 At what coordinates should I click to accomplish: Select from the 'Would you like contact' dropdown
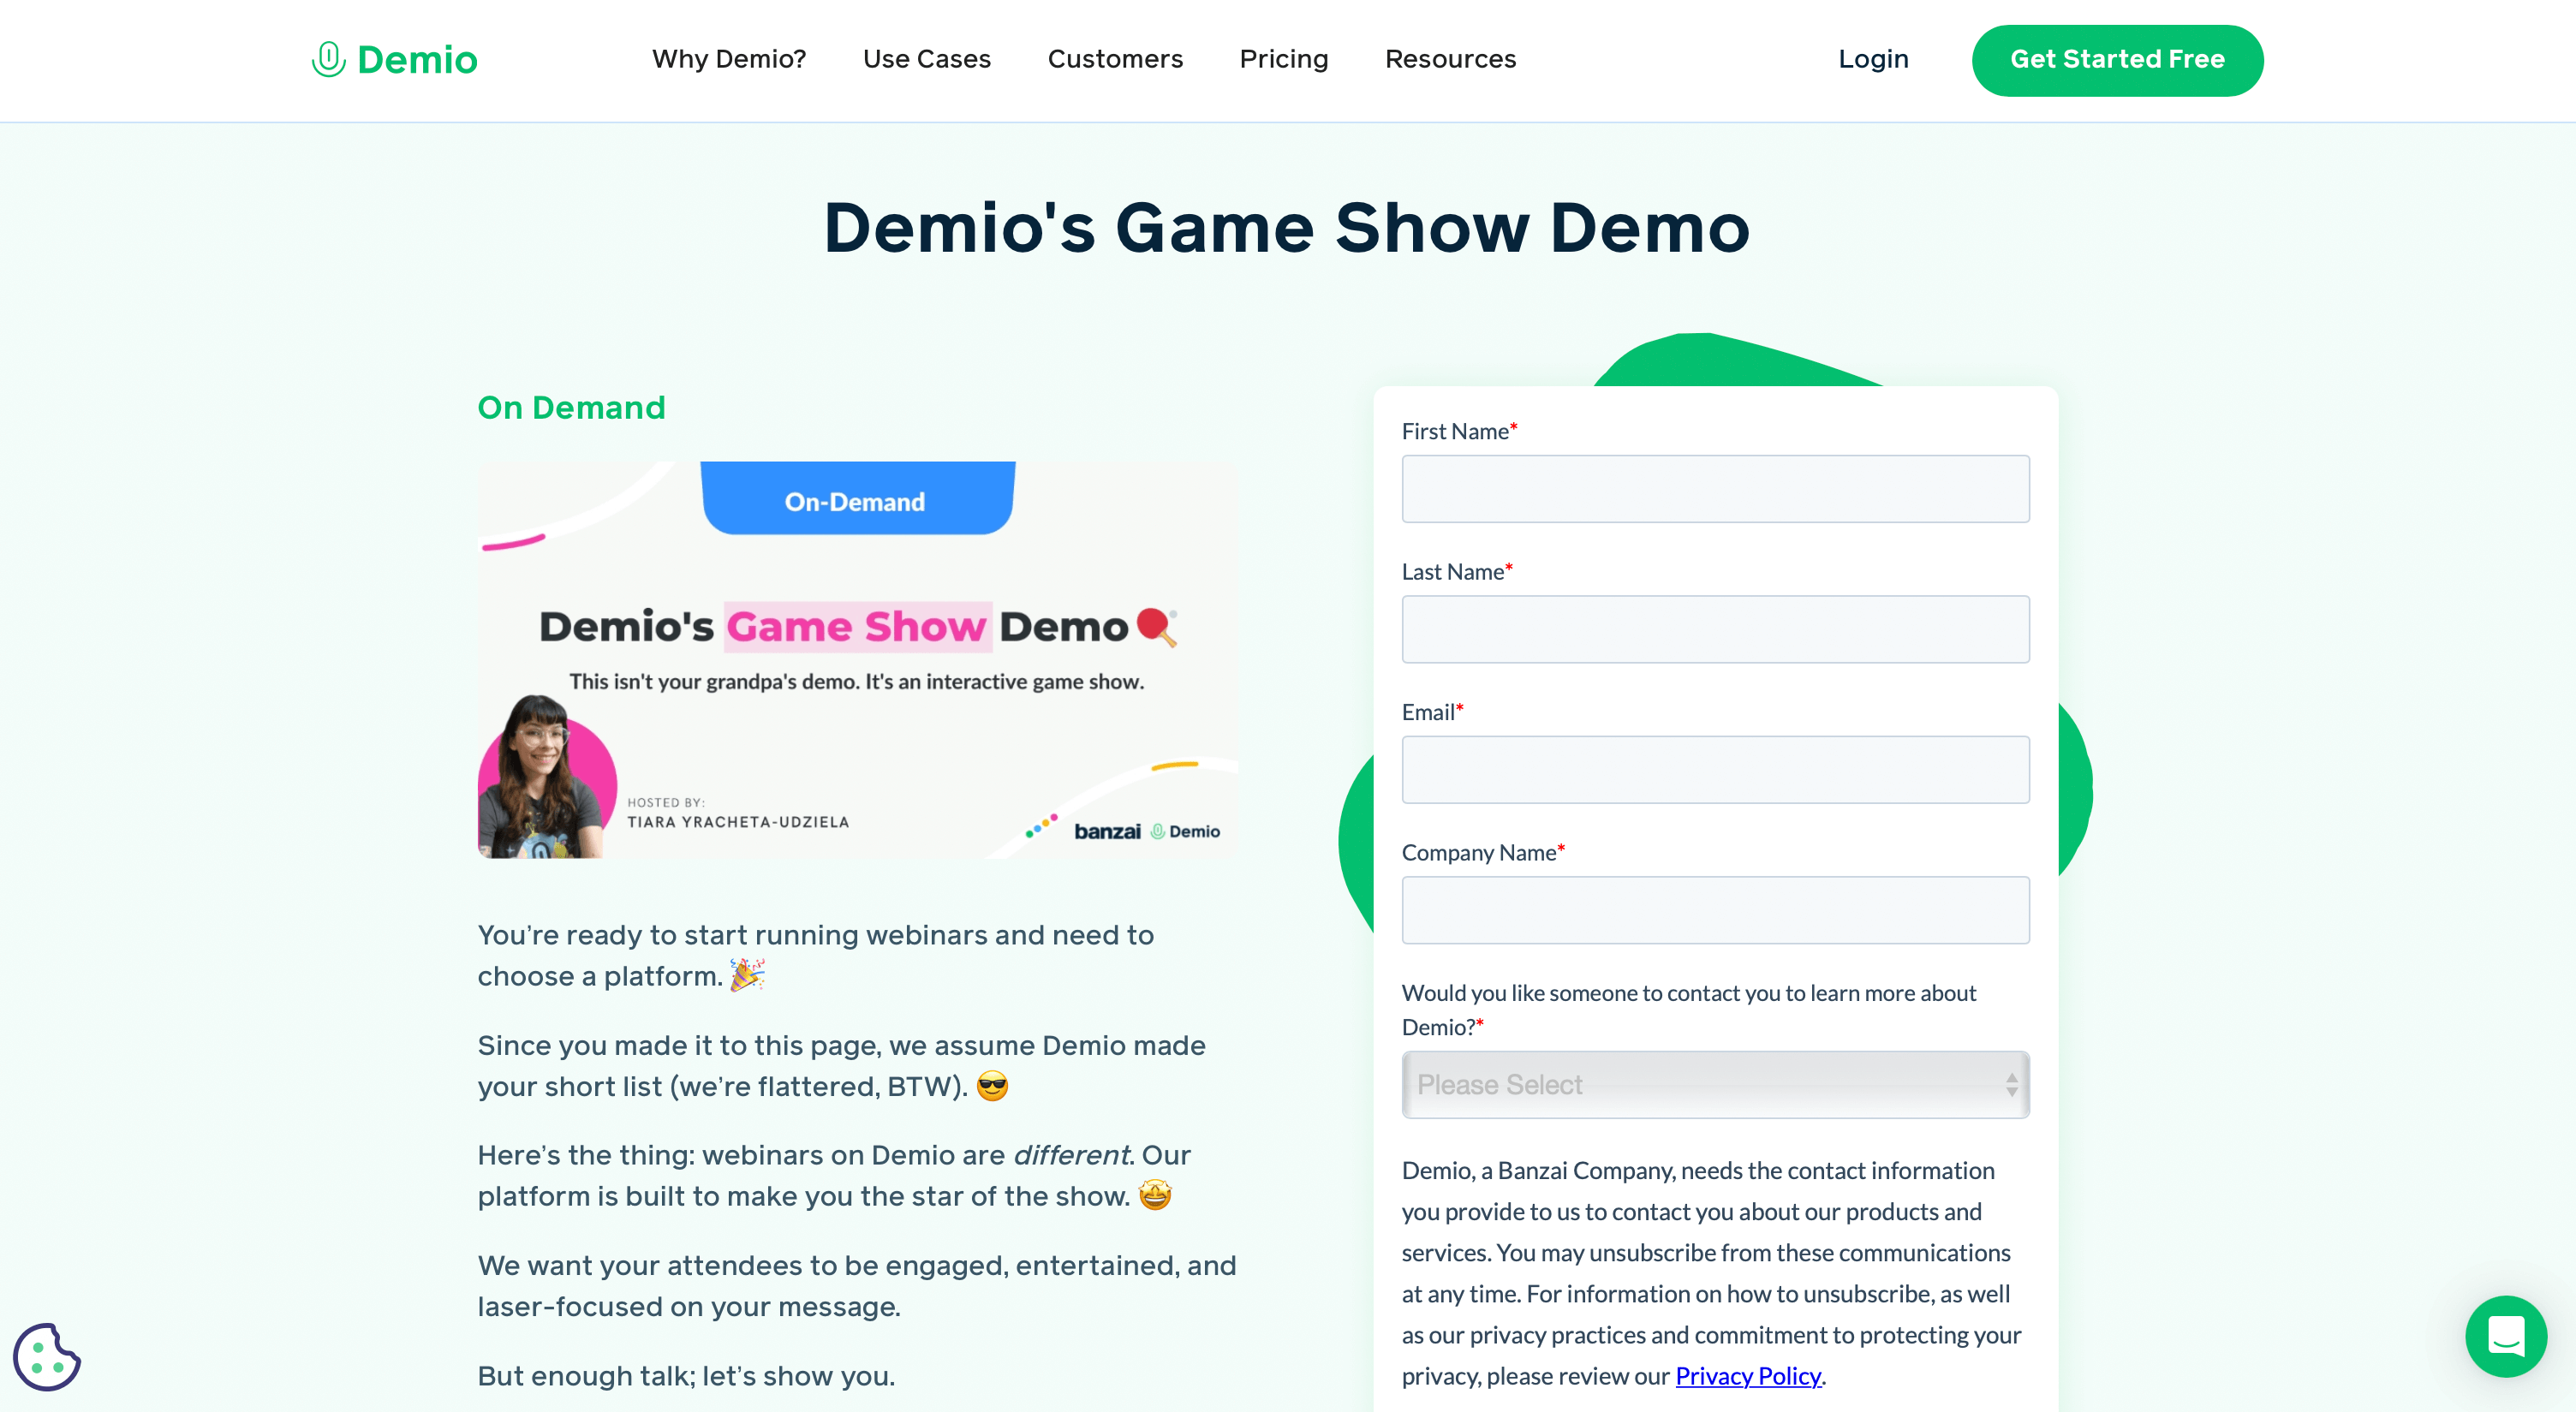tap(1714, 1083)
